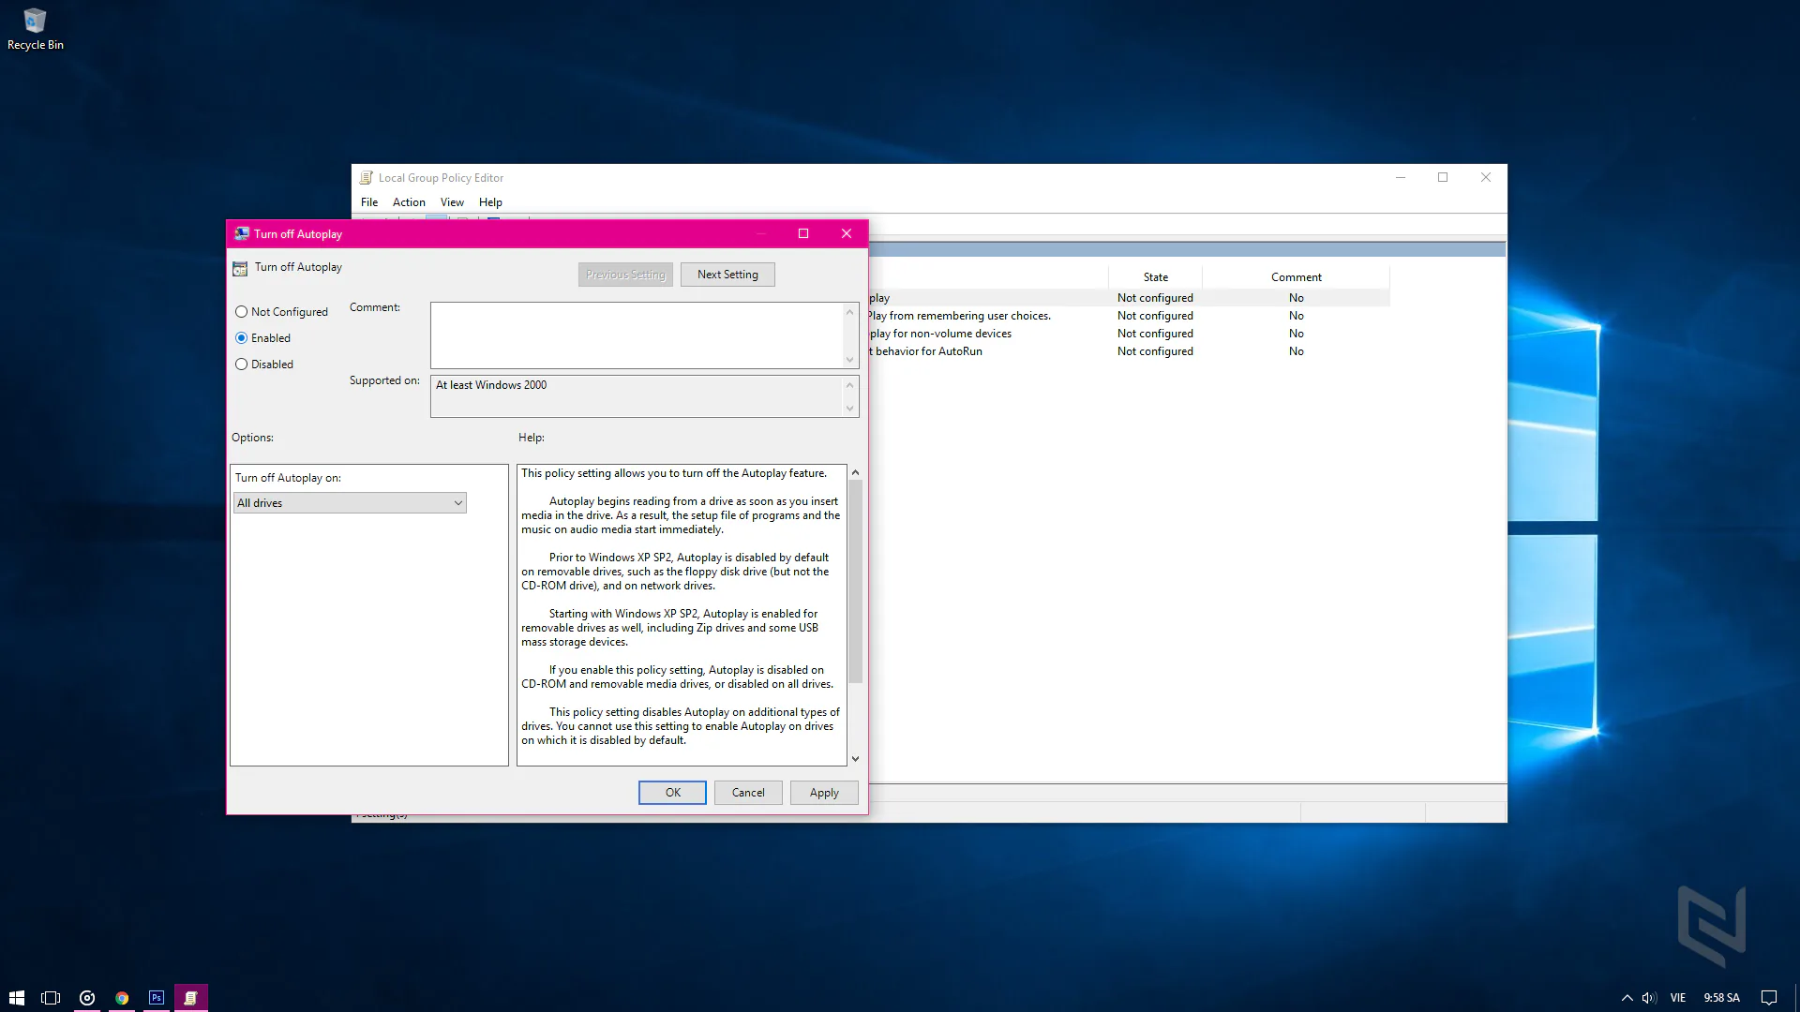Click inside the Comment text field
This screenshot has width=1800, height=1012.
point(637,335)
